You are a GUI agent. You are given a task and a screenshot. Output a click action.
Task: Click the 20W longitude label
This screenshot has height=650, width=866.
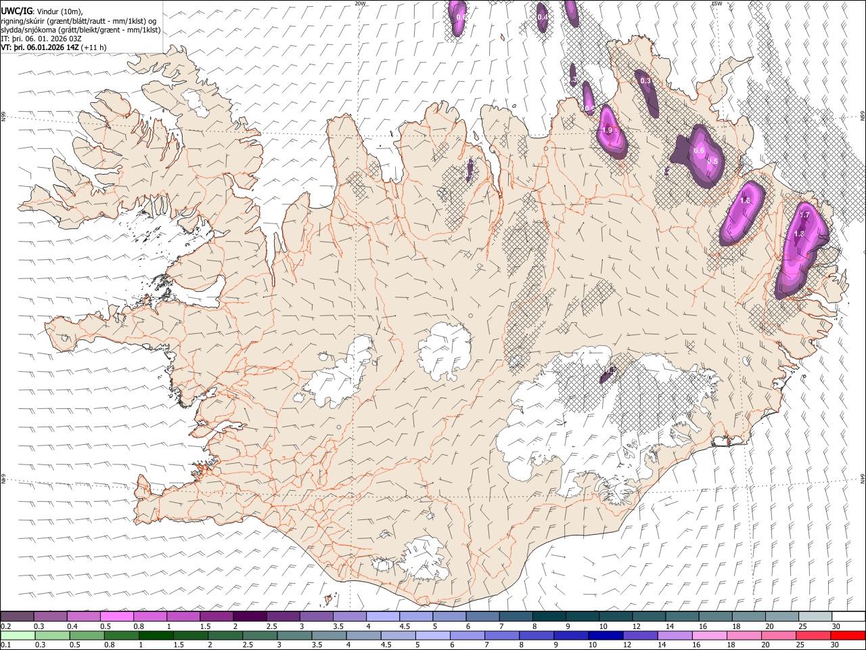pyautogui.click(x=359, y=3)
